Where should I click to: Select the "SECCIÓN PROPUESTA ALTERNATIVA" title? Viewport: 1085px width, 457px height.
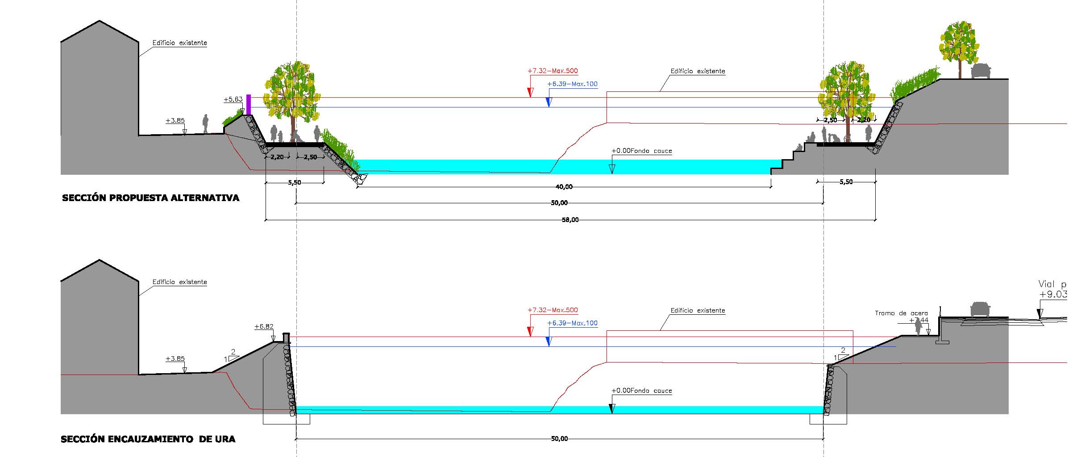point(150,198)
